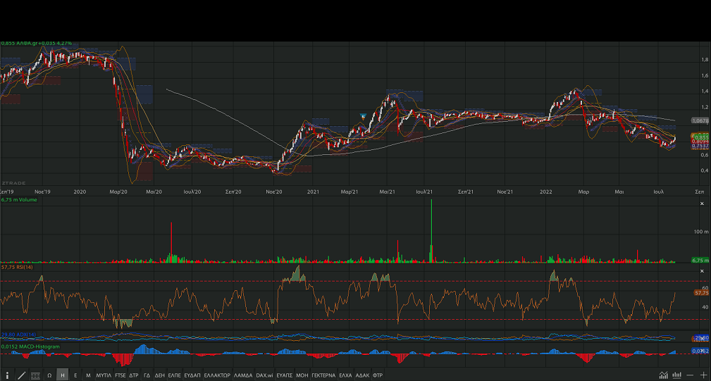Load the DAX.wi index chart
This screenshot has height=381, width=711.
click(264, 375)
